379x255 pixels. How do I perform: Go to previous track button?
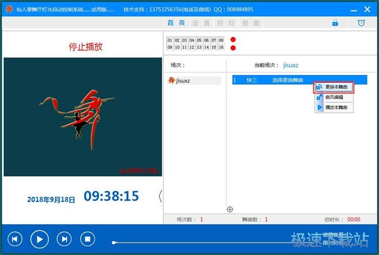point(15,239)
